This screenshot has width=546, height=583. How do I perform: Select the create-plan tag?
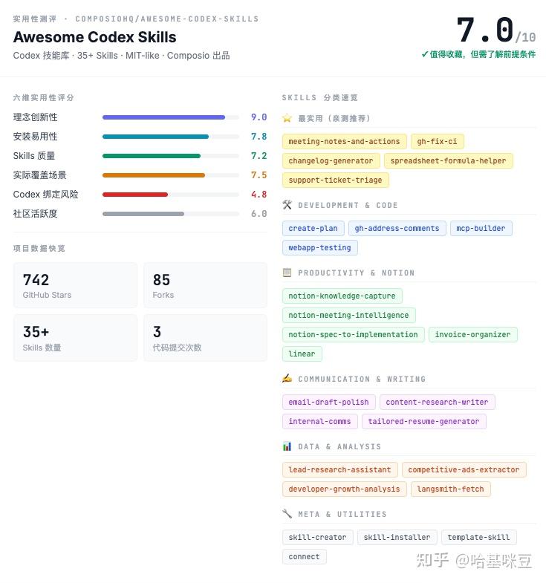click(313, 228)
